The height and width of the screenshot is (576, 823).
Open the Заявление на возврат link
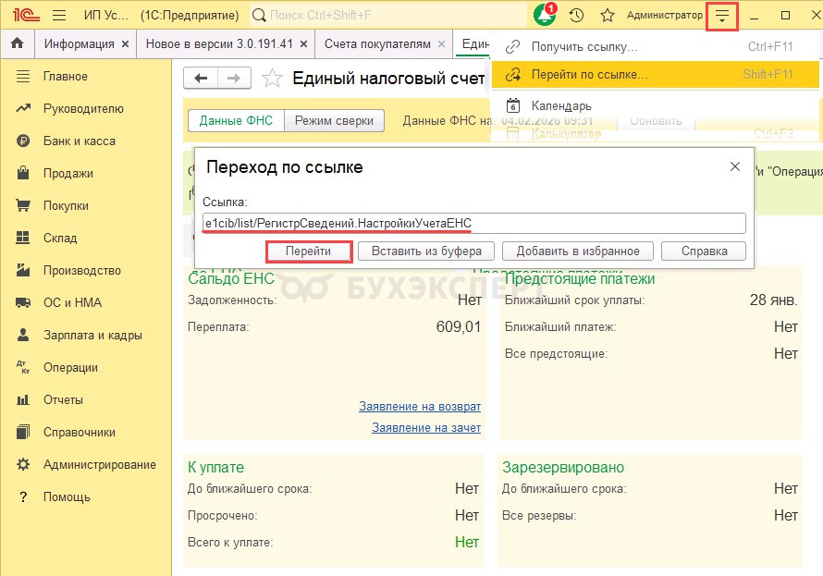coord(419,406)
